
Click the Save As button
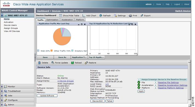(62, 57)
